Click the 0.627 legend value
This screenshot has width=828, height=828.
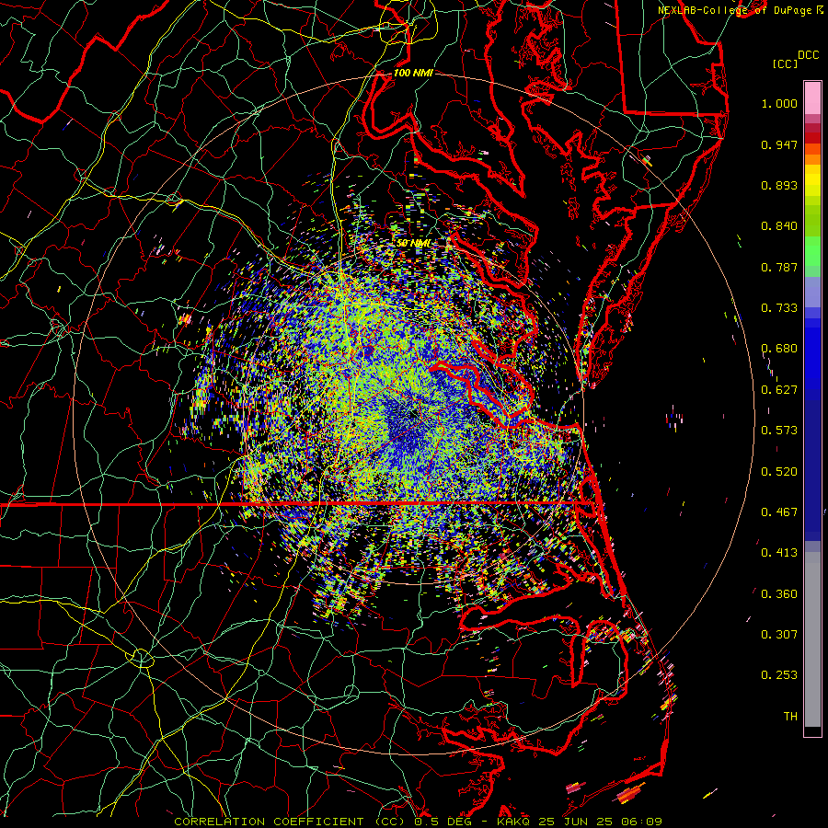(779, 390)
